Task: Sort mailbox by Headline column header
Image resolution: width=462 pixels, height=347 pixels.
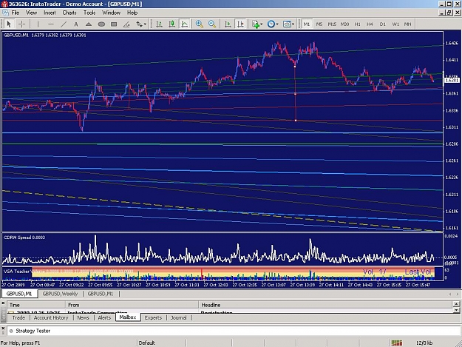Action: [x=325, y=305]
